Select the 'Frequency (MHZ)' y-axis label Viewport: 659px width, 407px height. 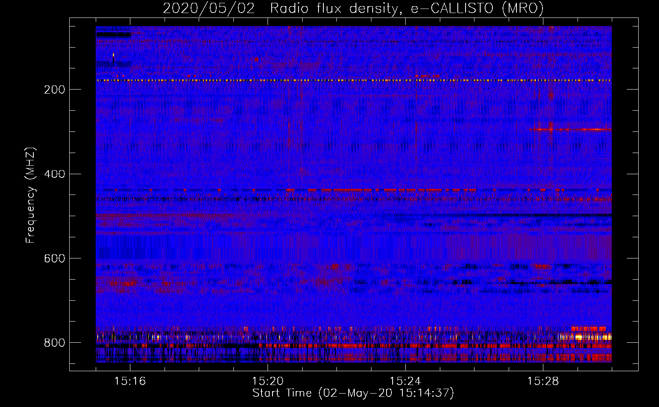(x=31, y=195)
